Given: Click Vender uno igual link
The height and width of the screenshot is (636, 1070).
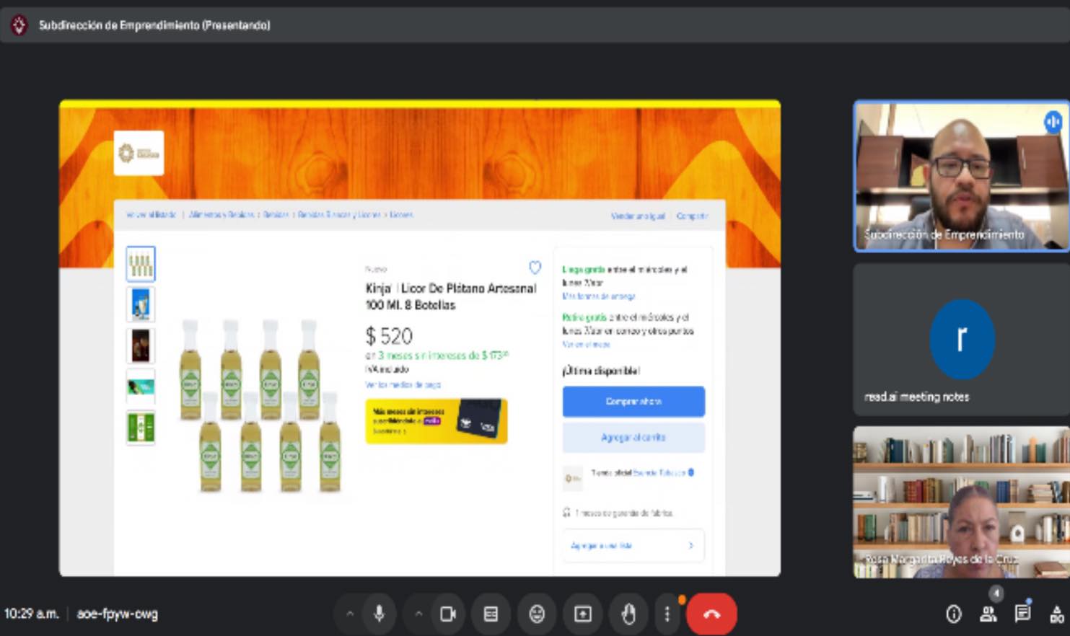Looking at the screenshot, I should [638, 216].
